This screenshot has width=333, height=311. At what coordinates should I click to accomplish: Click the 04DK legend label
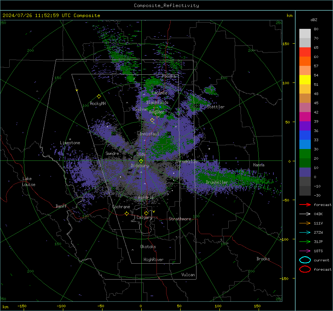(318, 214)
